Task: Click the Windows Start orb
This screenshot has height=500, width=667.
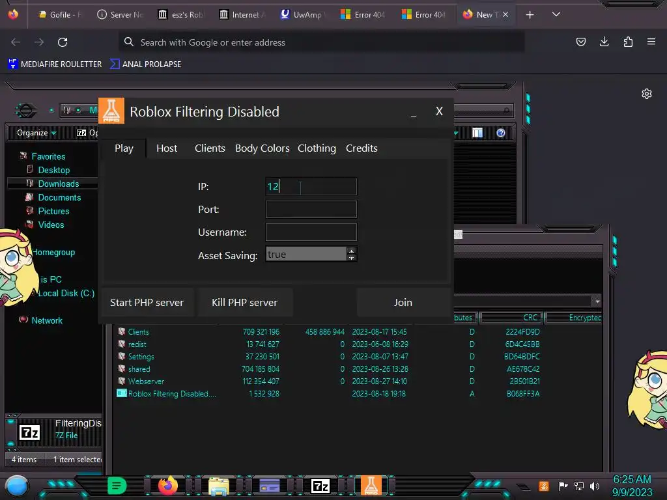Action: [17, 486]
